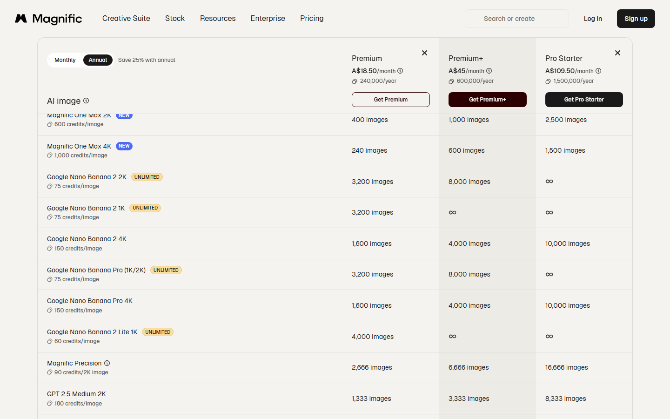Click info icon beside Premium+ price
Viewport: 670px width, 419px height.
[x=489, y=71]
